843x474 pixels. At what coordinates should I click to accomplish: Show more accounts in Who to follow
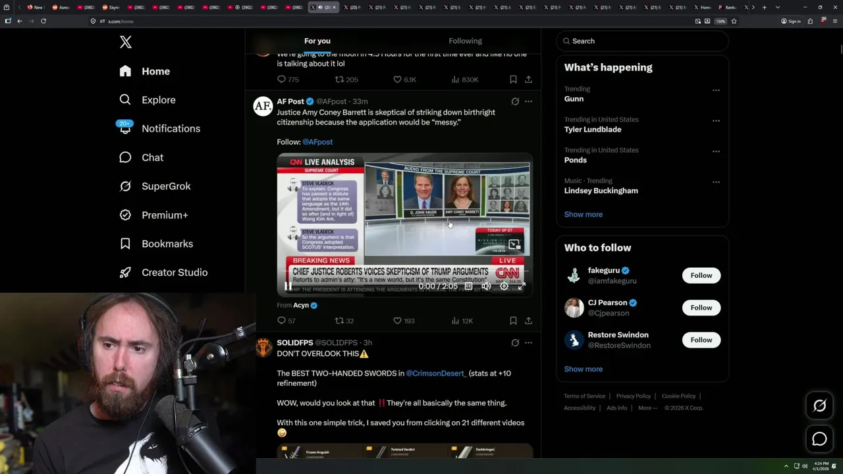[x=584, y=369]
